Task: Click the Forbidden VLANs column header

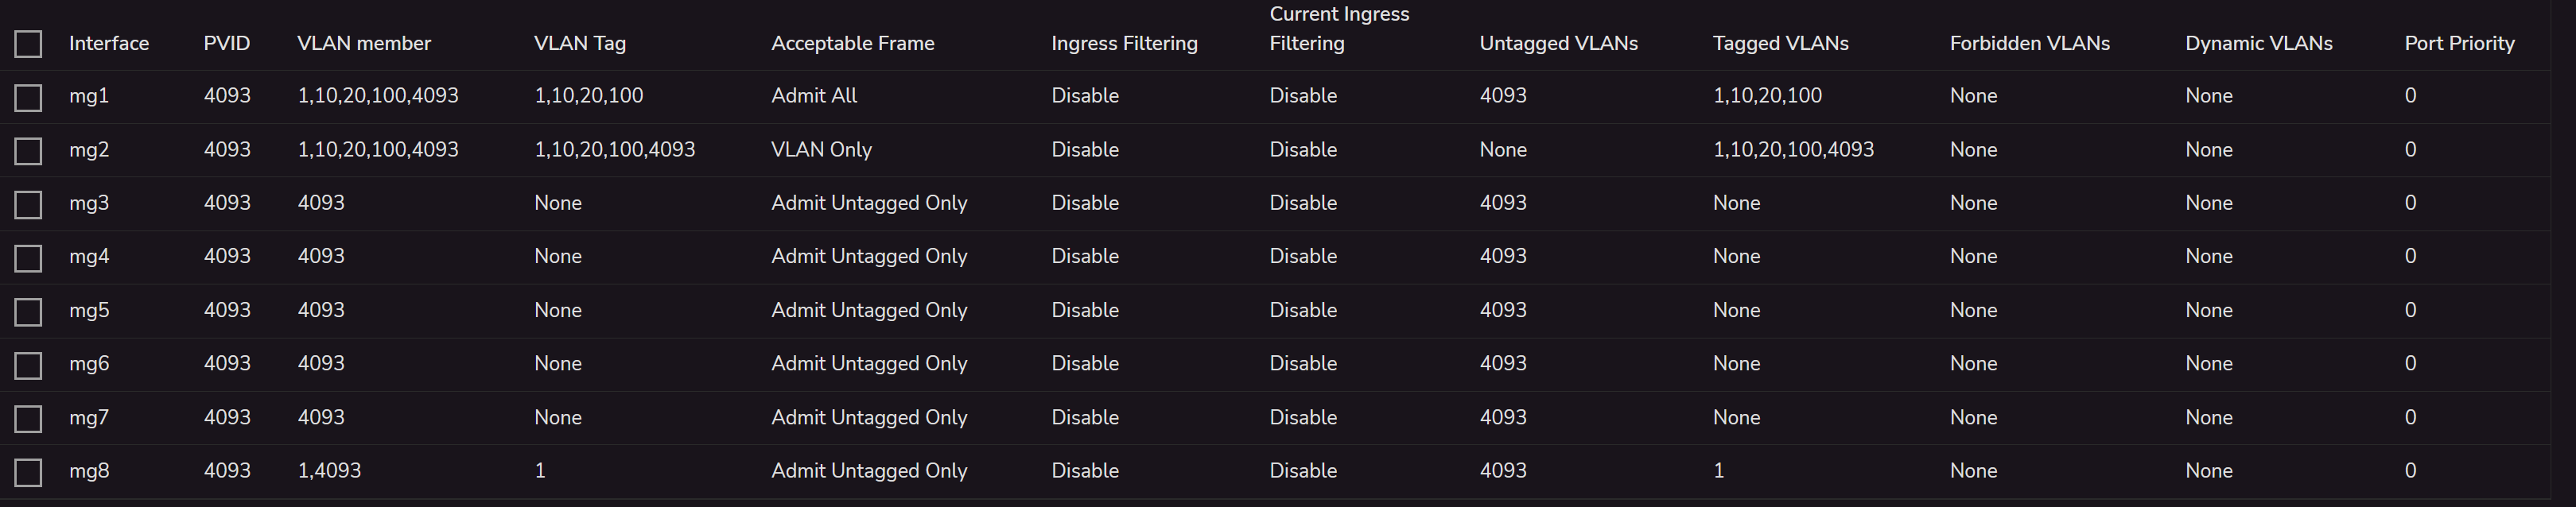Action: click(2029, 43)
